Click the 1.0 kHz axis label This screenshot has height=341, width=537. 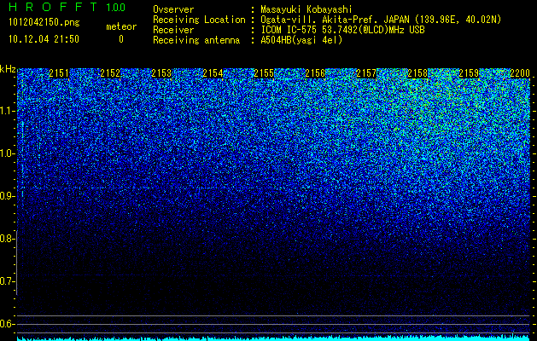tap(7, 153)
